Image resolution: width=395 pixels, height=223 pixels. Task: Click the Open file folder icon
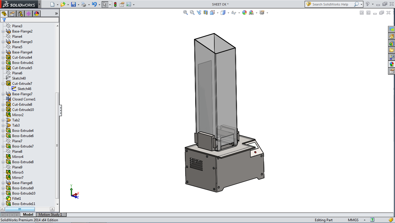tap(63, 4)
